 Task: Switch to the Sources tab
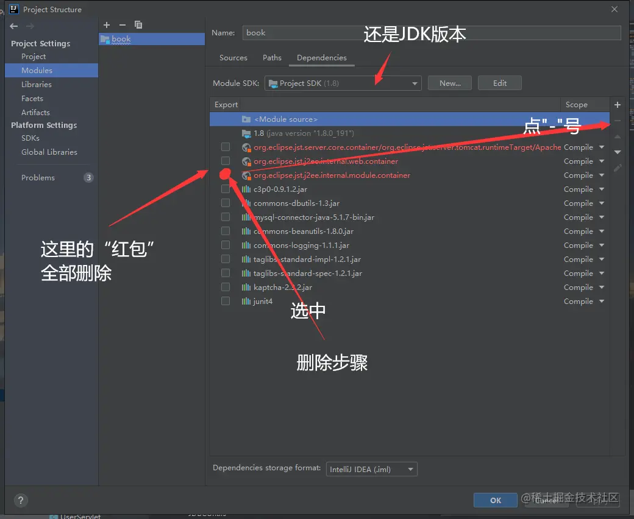[233, 58]
